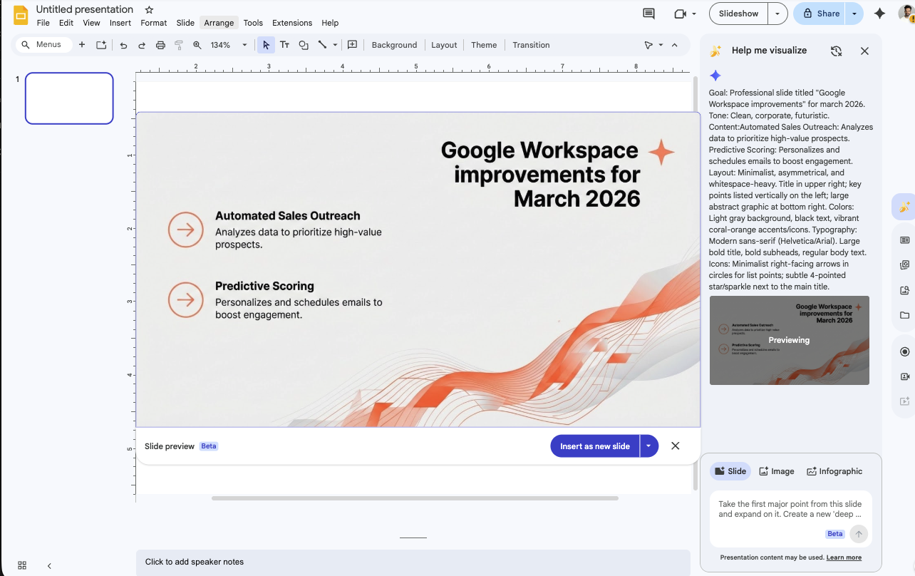The height and width of the screenshot is (576, 915).
Task: Expand the Slideshow options arrow
Action: pyautogui.click(x=777, y=14)
